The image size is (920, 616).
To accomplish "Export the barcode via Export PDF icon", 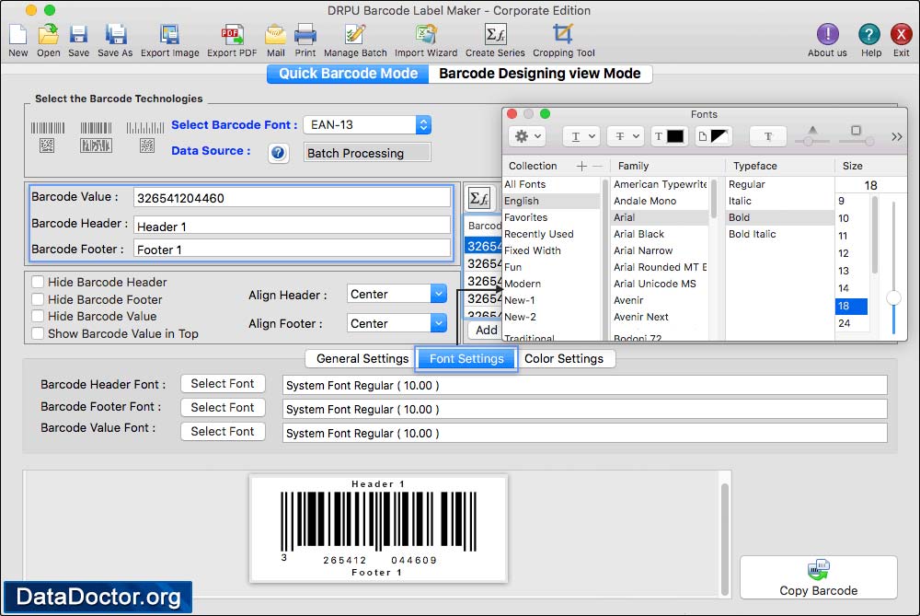I will 232,35.
